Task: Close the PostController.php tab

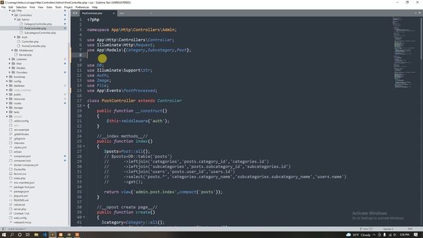Action: point(114,13)
